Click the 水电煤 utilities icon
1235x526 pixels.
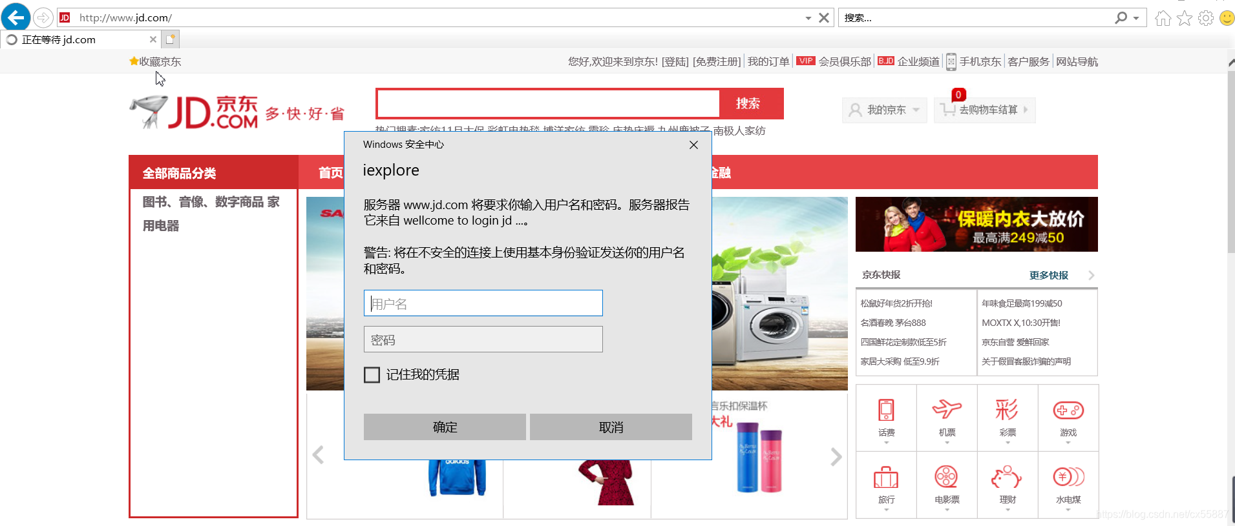click(x=1068, y=477)
